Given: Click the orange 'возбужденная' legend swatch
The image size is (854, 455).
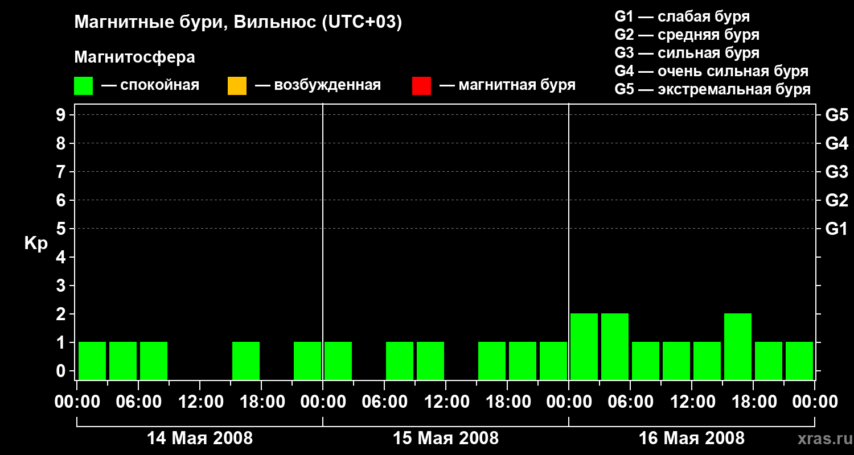Looking at the screenshot, I should point(237,86).
